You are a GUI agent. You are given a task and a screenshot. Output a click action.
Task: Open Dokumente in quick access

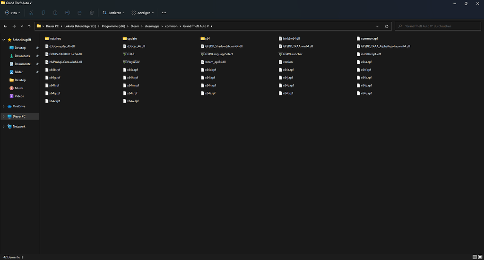[23, 64]
